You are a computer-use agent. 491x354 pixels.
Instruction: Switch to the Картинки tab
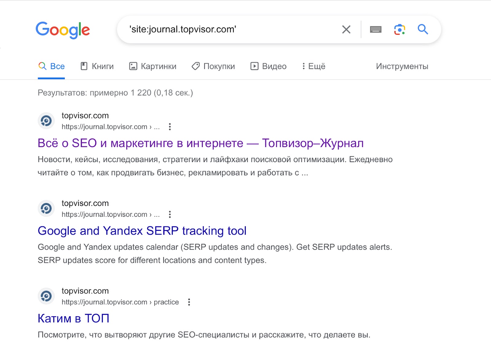(x=153, y=66)
